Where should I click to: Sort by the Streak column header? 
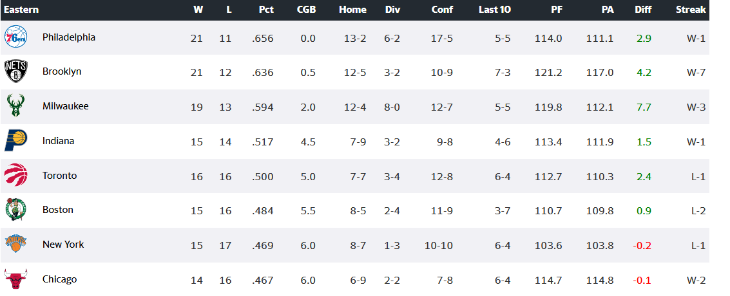coord(691,10)
